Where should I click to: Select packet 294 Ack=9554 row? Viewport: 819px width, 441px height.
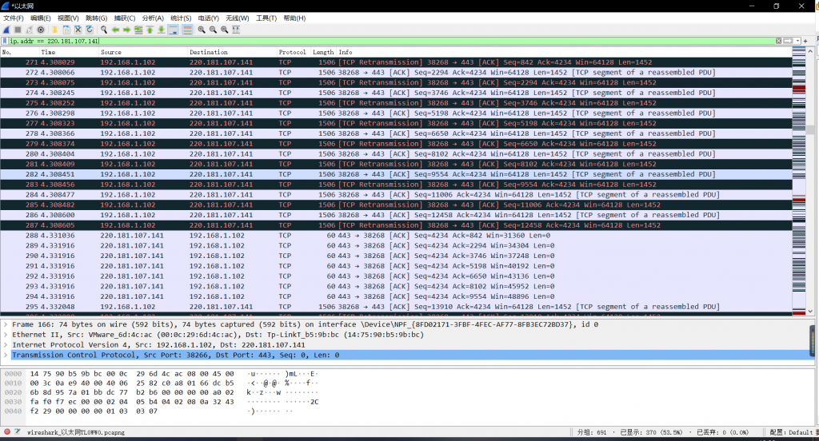coord(396,296)
